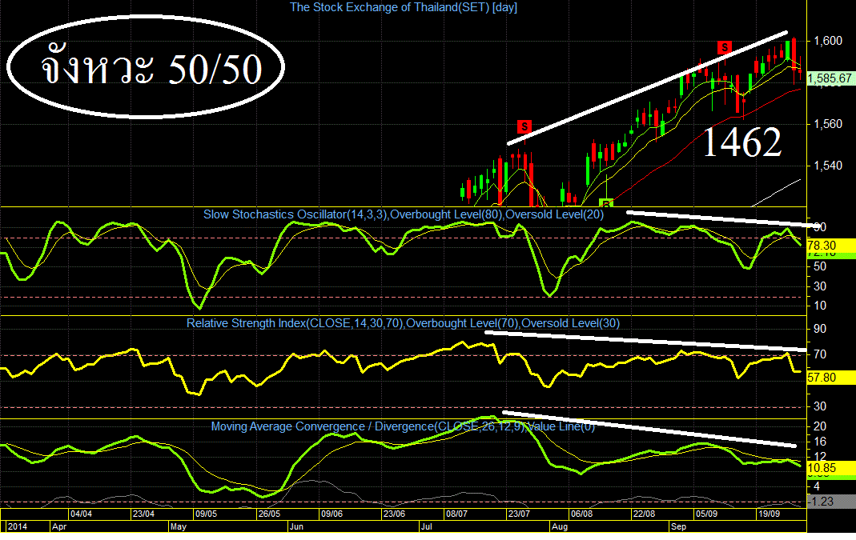Click the 2014 year label
The height and width of the screenshot is (540, 856).
point(17,526)
